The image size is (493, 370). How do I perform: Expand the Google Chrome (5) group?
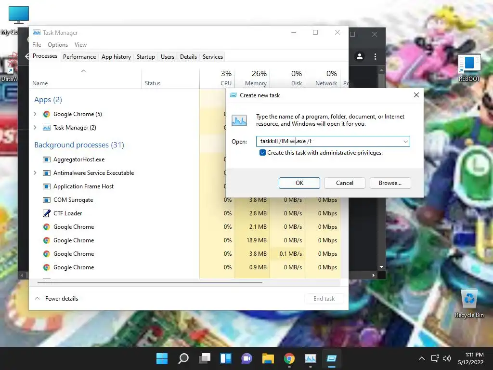click(x=35, y=114)
